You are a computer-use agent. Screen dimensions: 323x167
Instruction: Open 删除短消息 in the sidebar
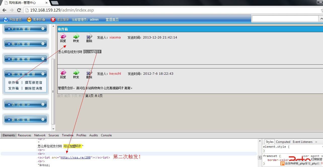(x=33, y=88)
